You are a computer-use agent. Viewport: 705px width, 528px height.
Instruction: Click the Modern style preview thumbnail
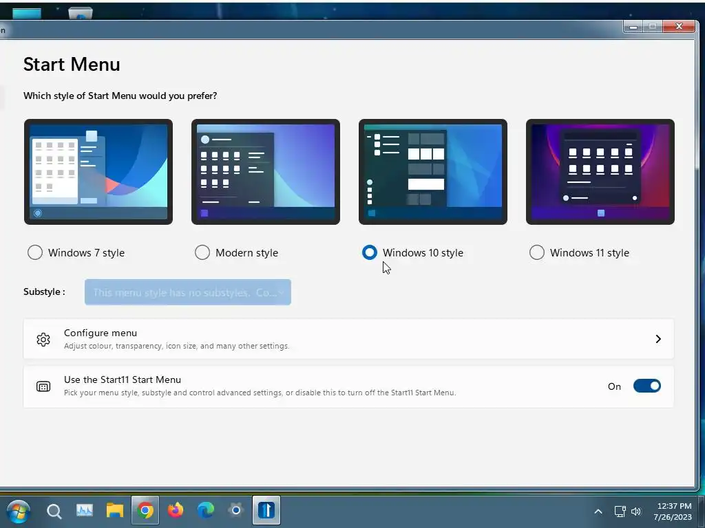point(266,171)
